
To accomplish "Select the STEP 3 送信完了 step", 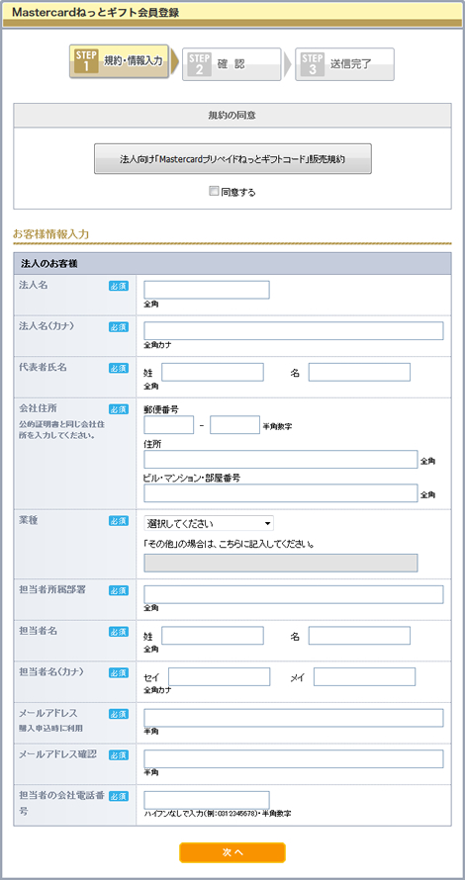I will [x=345, y=64].
